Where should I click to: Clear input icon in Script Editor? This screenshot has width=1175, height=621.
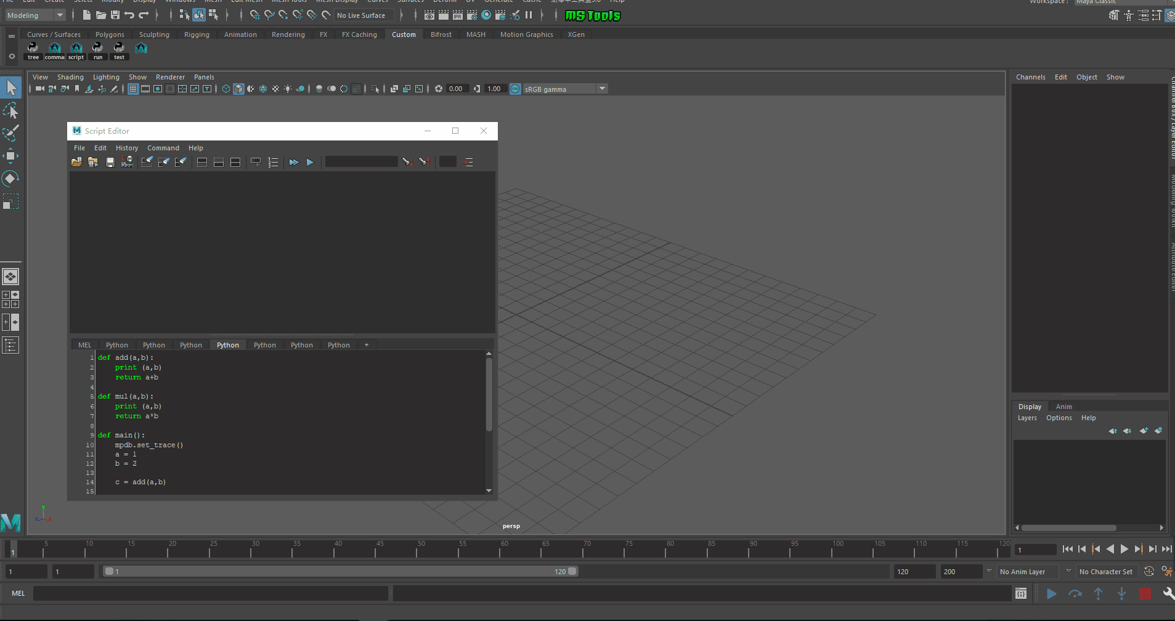pyautogui.click(x=164, y=162)
